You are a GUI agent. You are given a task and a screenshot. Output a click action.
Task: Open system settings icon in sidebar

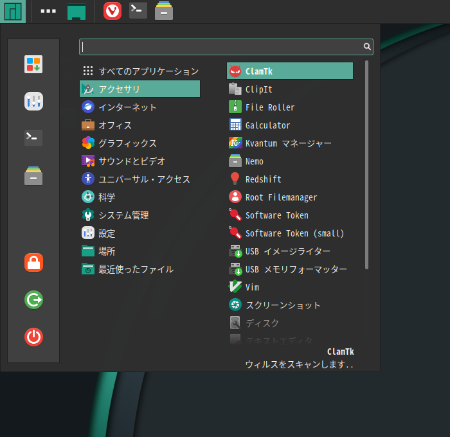33,101
